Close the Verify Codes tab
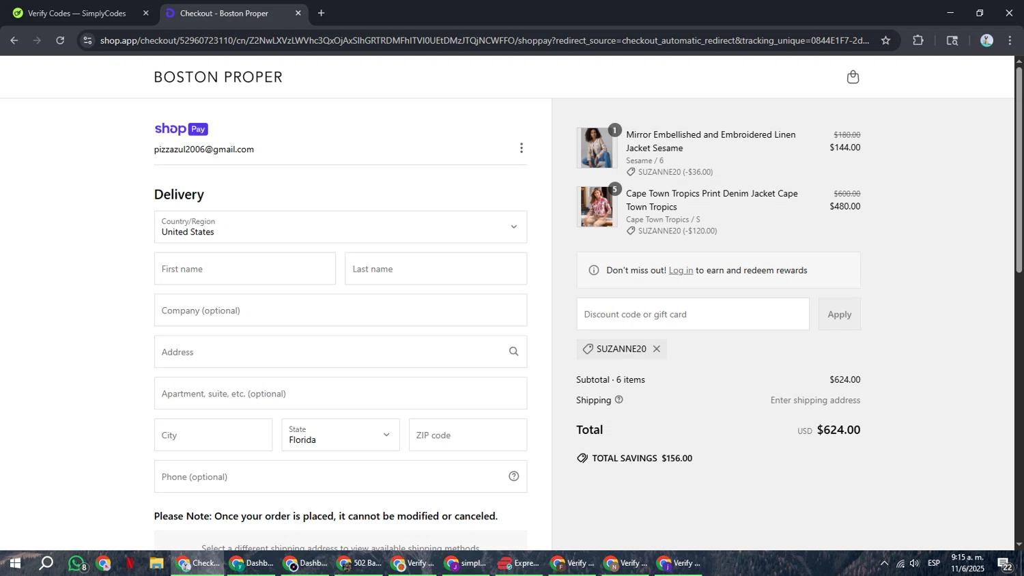This screenshot has height=576, width=1024. (145, 13)
